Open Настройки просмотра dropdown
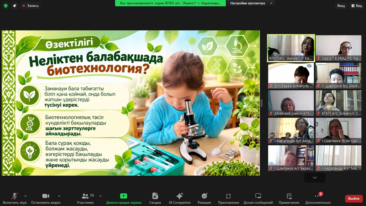Viewport: 366px width, 206px height. click(250, 3)
